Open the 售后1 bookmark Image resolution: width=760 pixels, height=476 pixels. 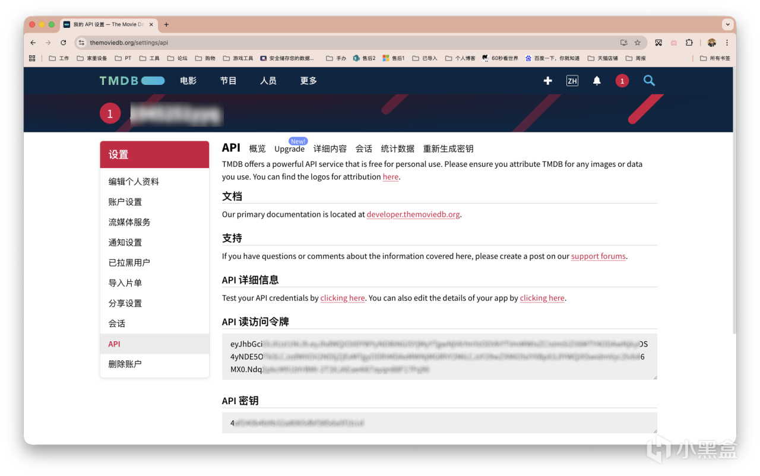pos(394,58)
